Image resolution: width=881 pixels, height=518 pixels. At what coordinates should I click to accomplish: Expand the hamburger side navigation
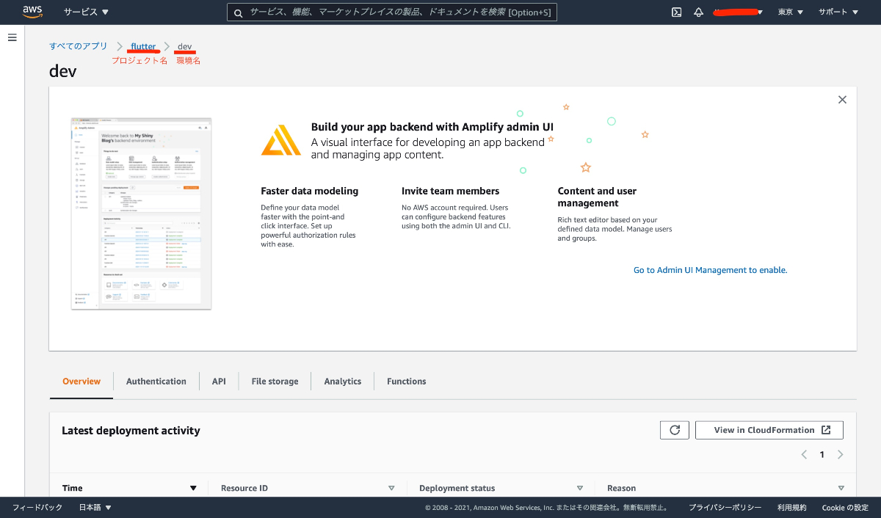coord(12,37)
